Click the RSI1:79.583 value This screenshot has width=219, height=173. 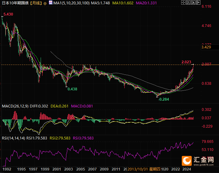point(37,138)
